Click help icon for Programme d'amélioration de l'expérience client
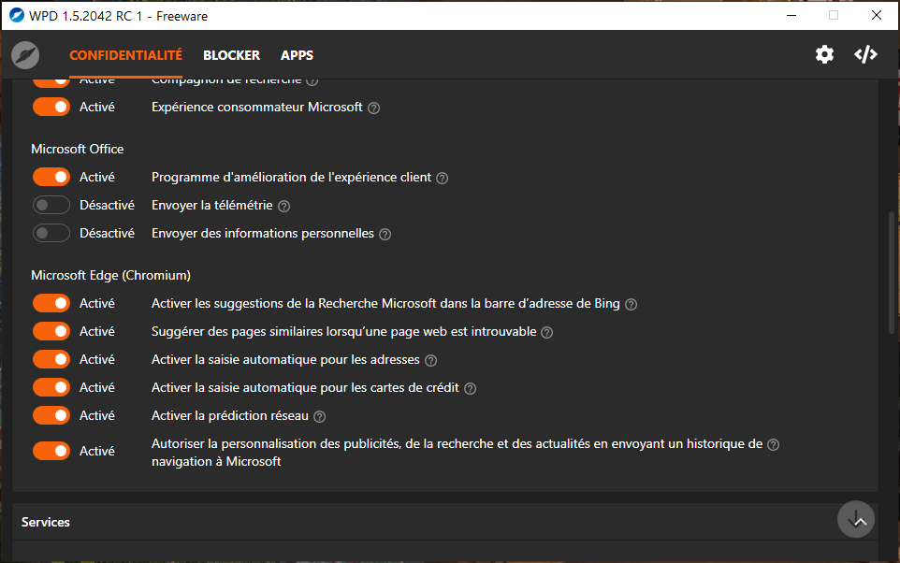This screenshot has height=563, width=900. coord(443,178)
